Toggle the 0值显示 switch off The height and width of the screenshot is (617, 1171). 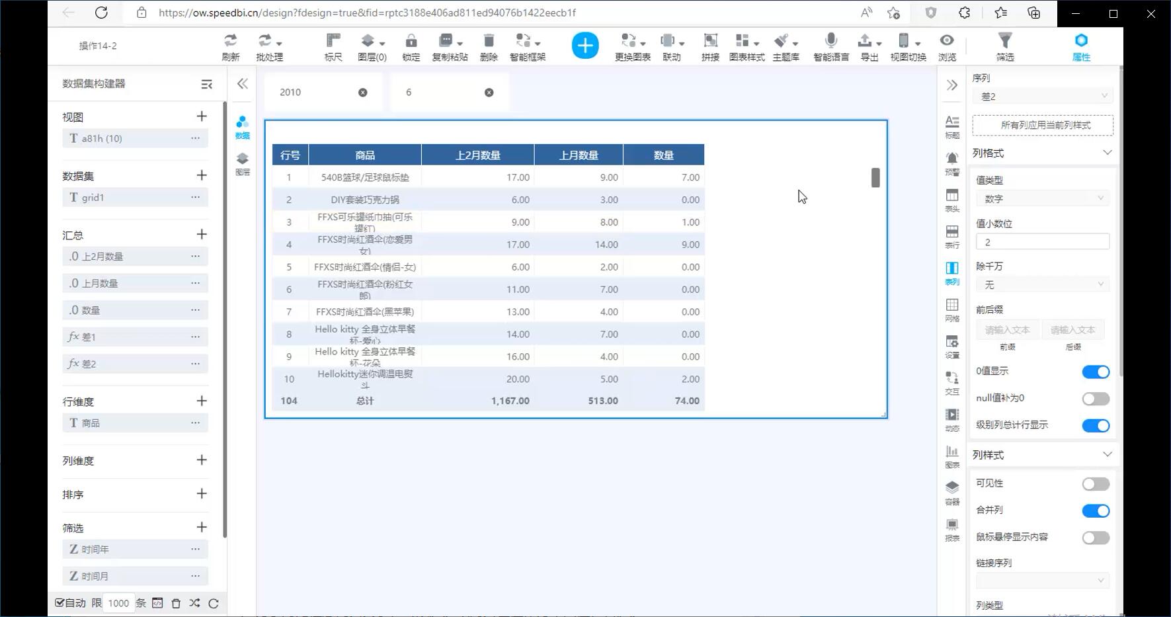(x=1095, y=372)
